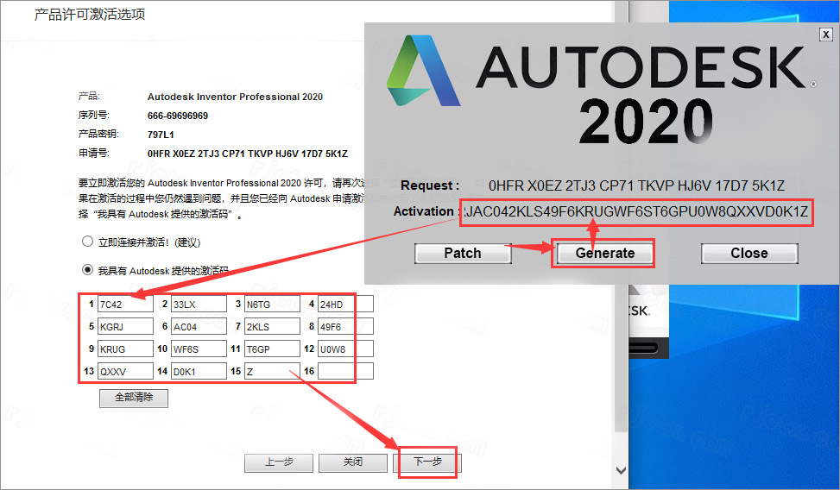This screenshot has height=490, width=840.
Task: Click activation code field 4 containing 24HD
Action: (345, 305)
